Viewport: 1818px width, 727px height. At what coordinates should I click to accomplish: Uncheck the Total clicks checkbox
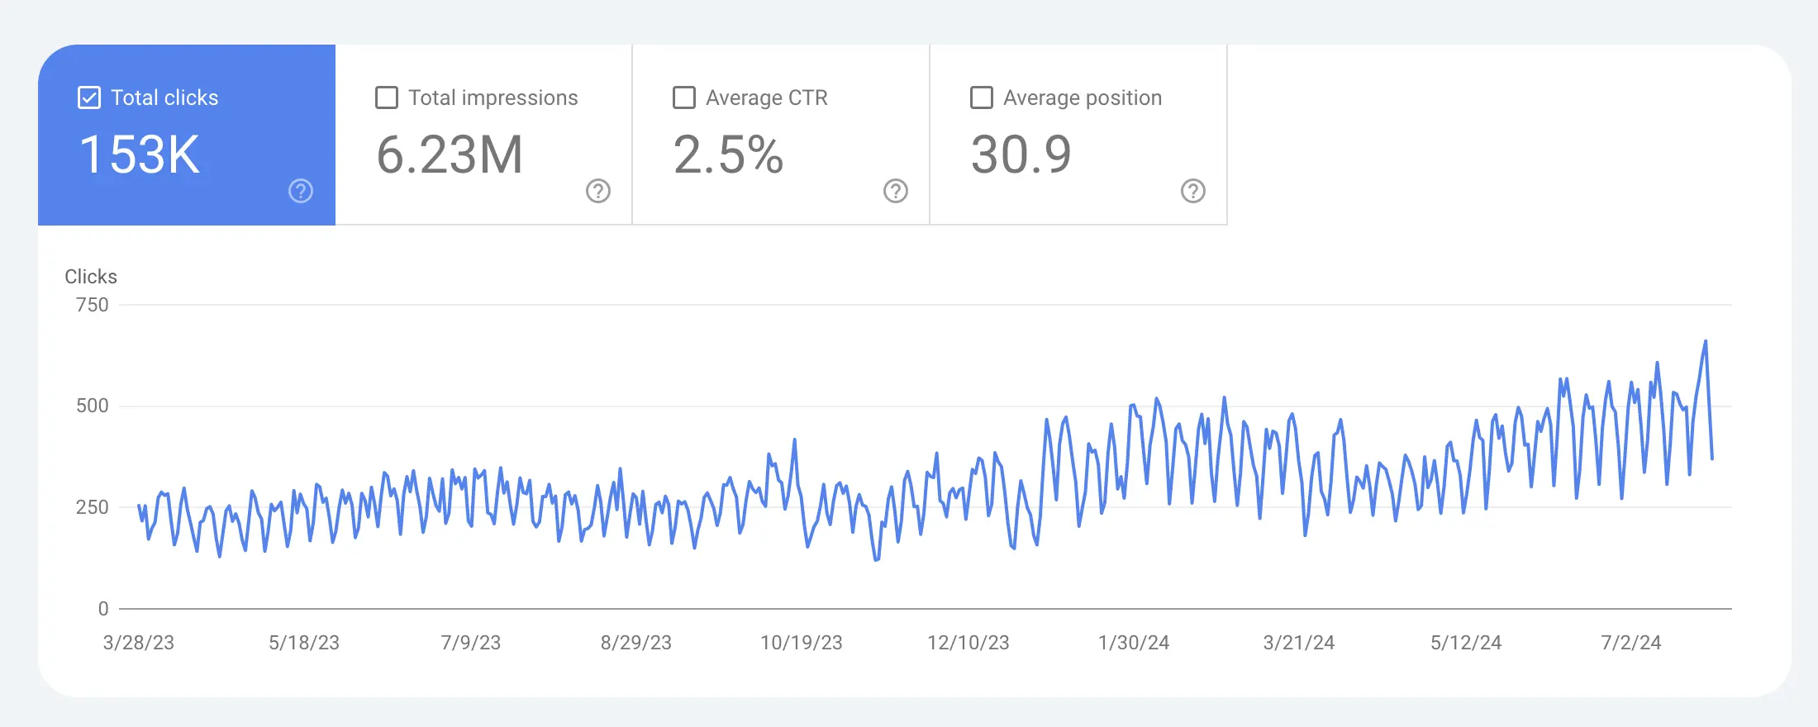(89, 97)
